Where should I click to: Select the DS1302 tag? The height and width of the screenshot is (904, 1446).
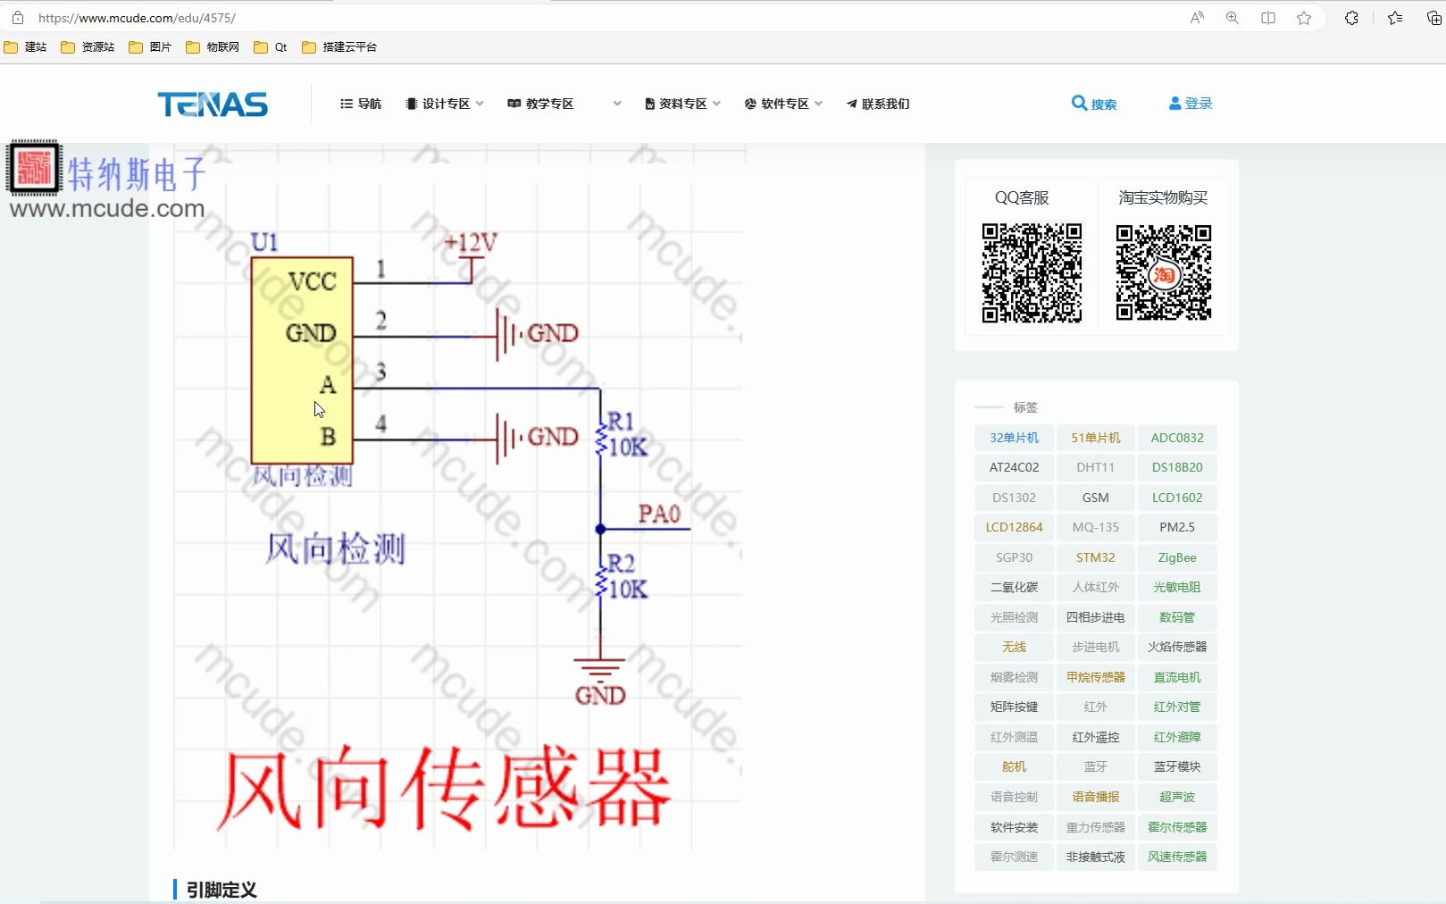[x=1014, y=498]
